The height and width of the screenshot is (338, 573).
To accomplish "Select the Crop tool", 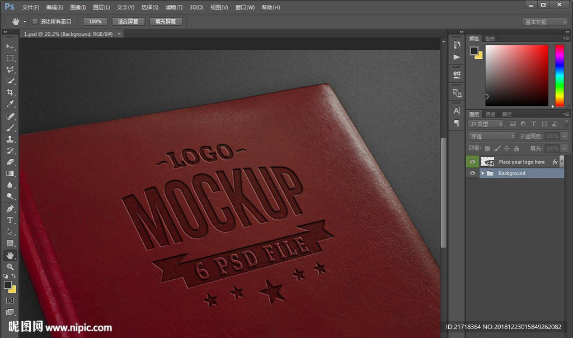I will pos(10,92).
